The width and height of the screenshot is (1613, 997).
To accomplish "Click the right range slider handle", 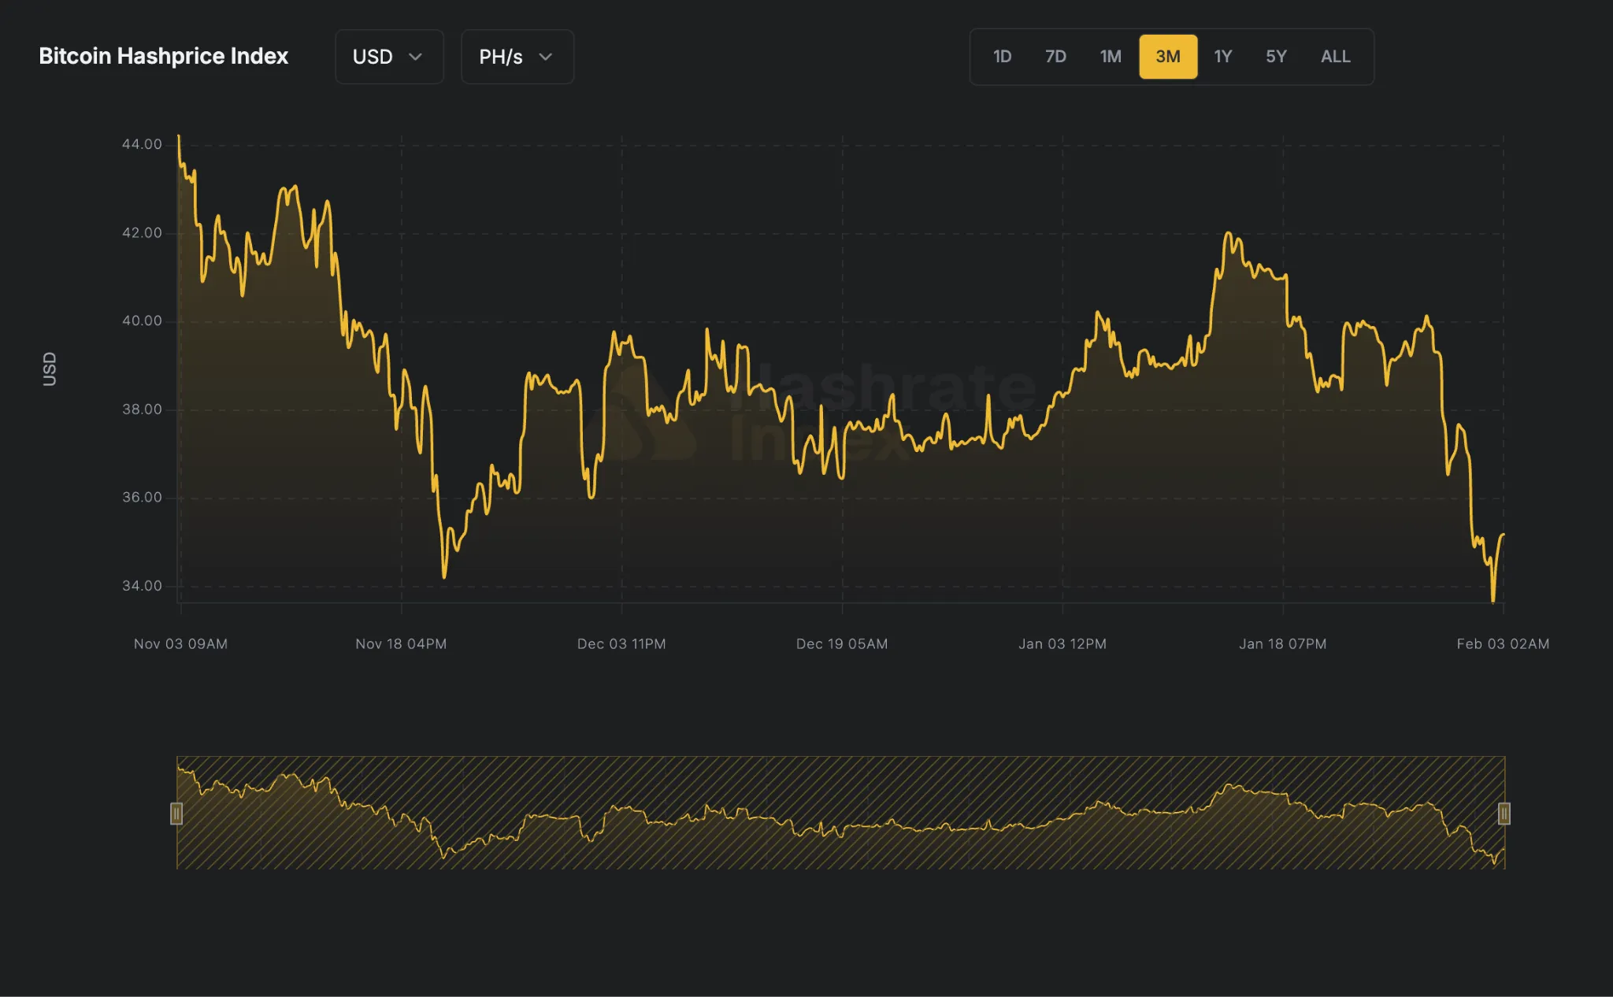I will click(x=1504, y=814).
